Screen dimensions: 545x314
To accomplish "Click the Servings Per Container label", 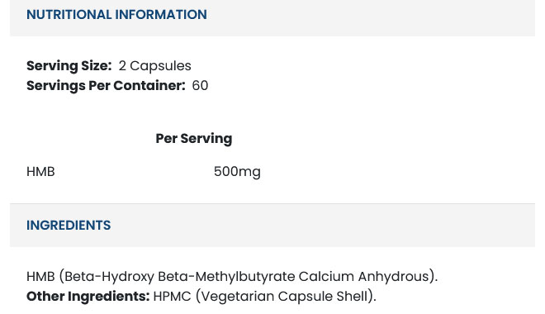I will (106, 86).
